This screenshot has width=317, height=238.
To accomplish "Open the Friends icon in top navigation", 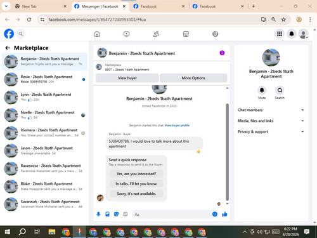I will (x=156, y=34).
